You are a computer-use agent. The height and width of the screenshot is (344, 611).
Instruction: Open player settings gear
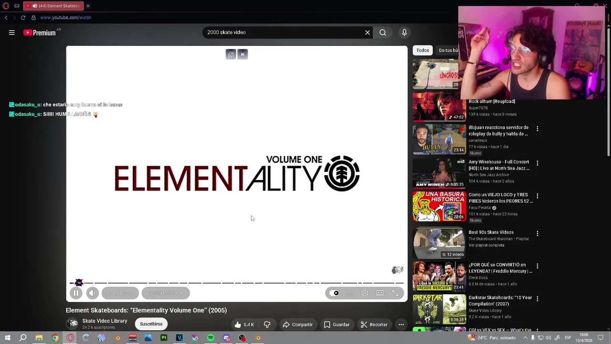[x=365, y=293]
